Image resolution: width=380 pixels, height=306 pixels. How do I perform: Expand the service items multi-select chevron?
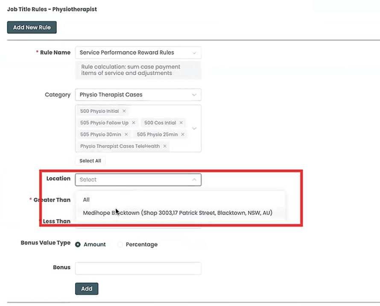click(194, 128)
